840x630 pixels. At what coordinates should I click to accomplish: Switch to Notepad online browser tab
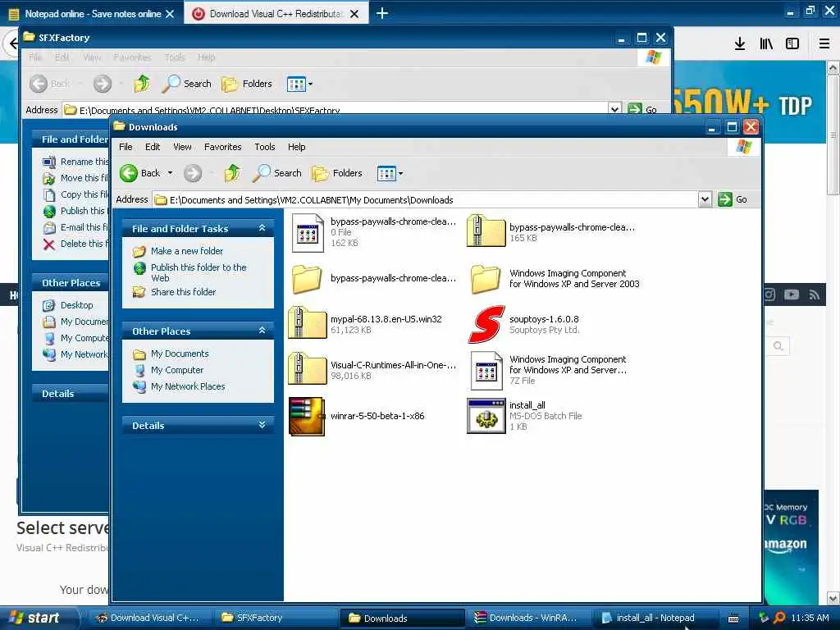(93, 13)
